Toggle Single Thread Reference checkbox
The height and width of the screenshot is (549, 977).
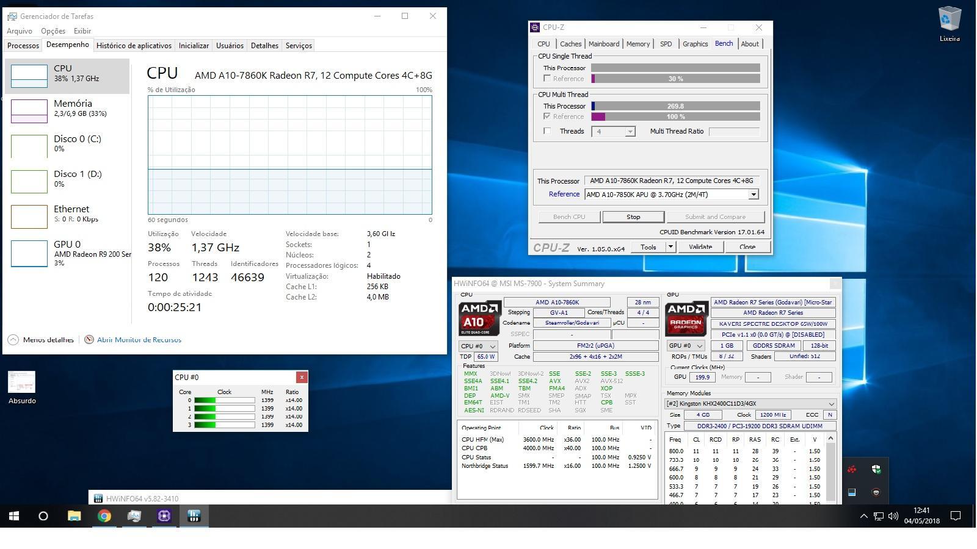click(x=547, y=79)
